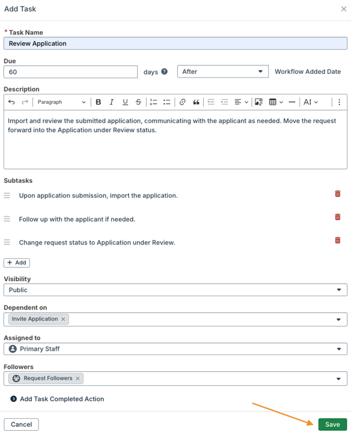Viewport: 351px width, 435px height.
Task: Click the underline formatting icon
Action: tap(125, 102)
